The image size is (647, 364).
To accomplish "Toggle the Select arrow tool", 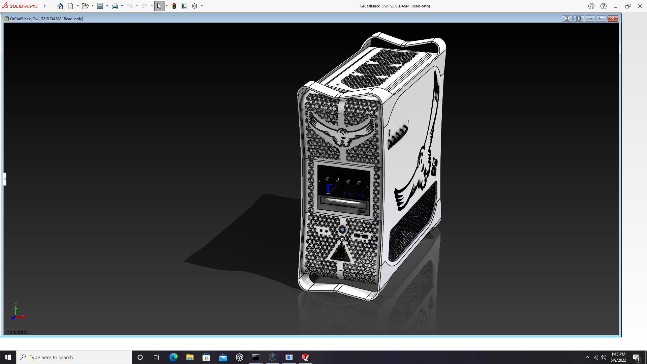I will [159, 6].
